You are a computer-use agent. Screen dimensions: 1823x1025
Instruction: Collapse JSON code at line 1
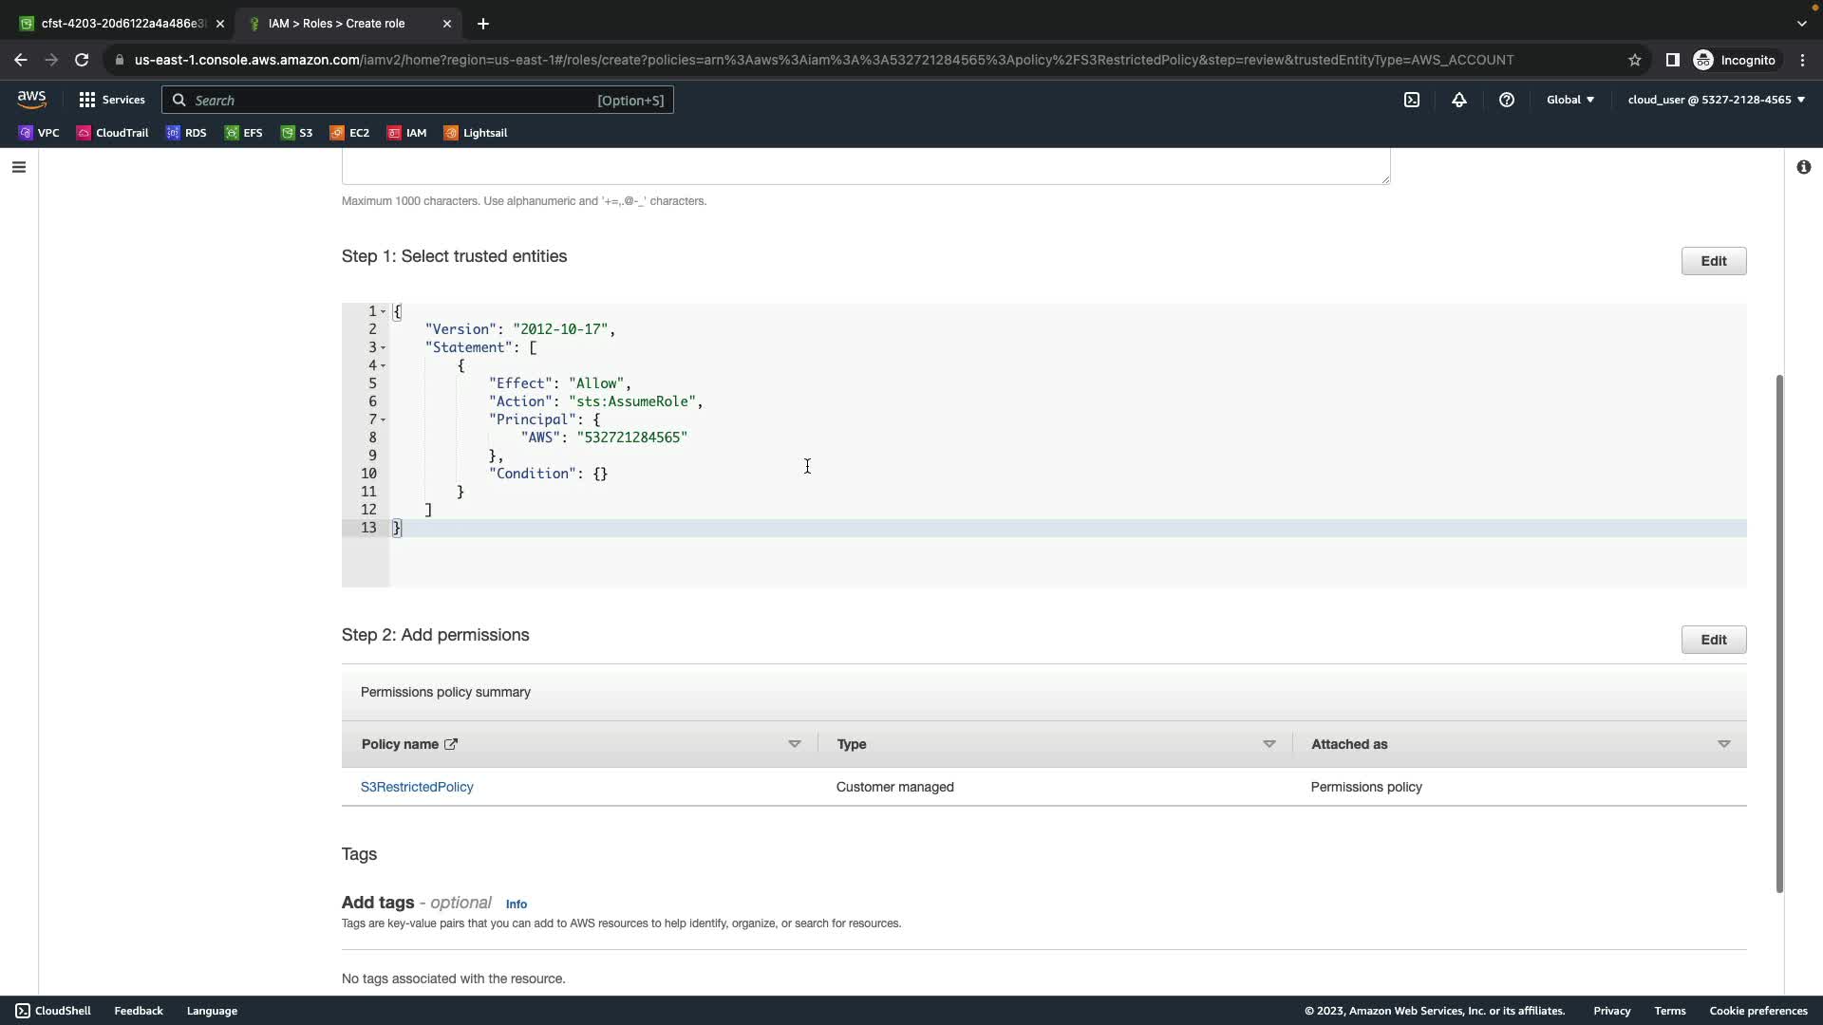point(384,312)
